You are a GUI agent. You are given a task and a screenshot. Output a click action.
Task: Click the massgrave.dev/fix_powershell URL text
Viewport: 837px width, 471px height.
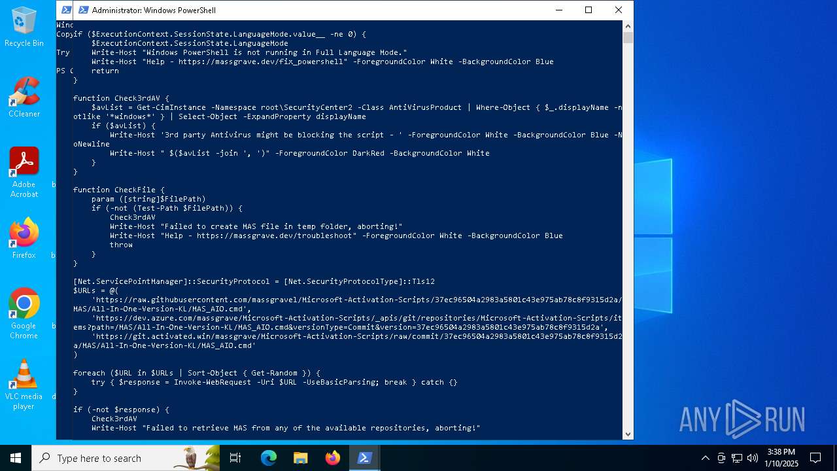coord(261,61)
